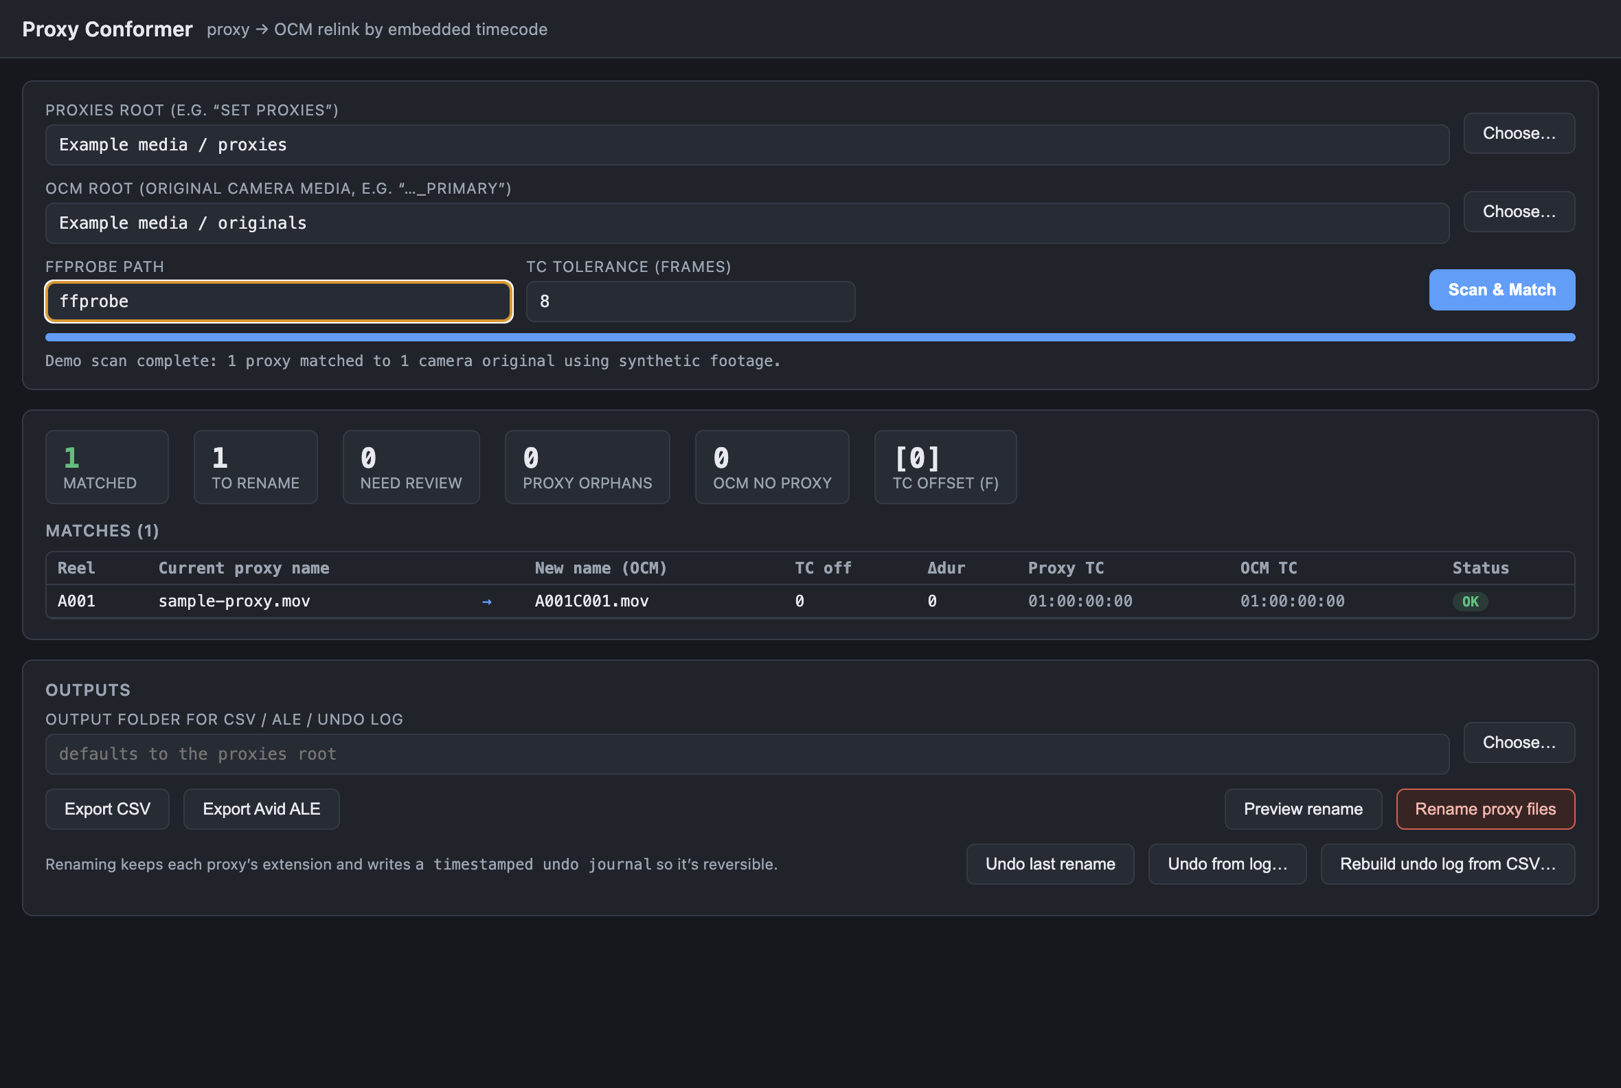
Task: Choose the output folder for CSV/ALE
Action: point(1519,743)
